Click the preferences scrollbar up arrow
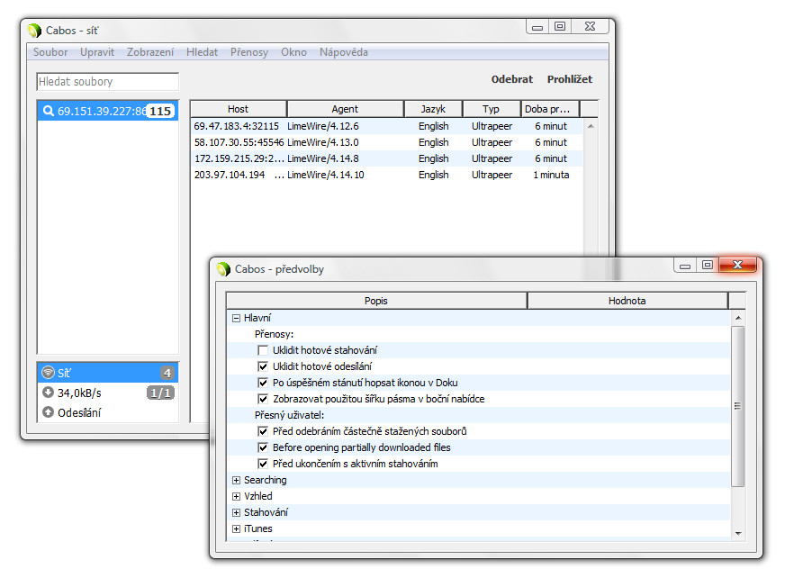785x578 pixels. click(738, 318)
